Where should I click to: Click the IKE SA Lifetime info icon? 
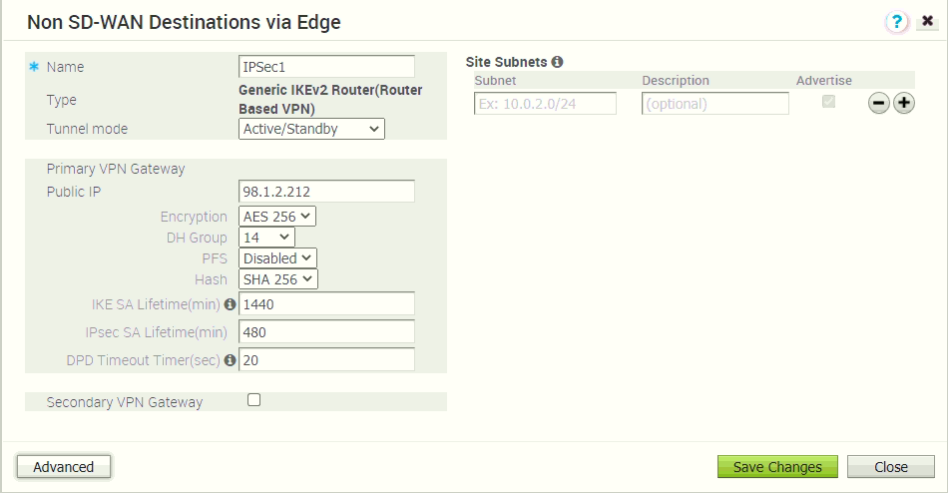coord(231,304)
